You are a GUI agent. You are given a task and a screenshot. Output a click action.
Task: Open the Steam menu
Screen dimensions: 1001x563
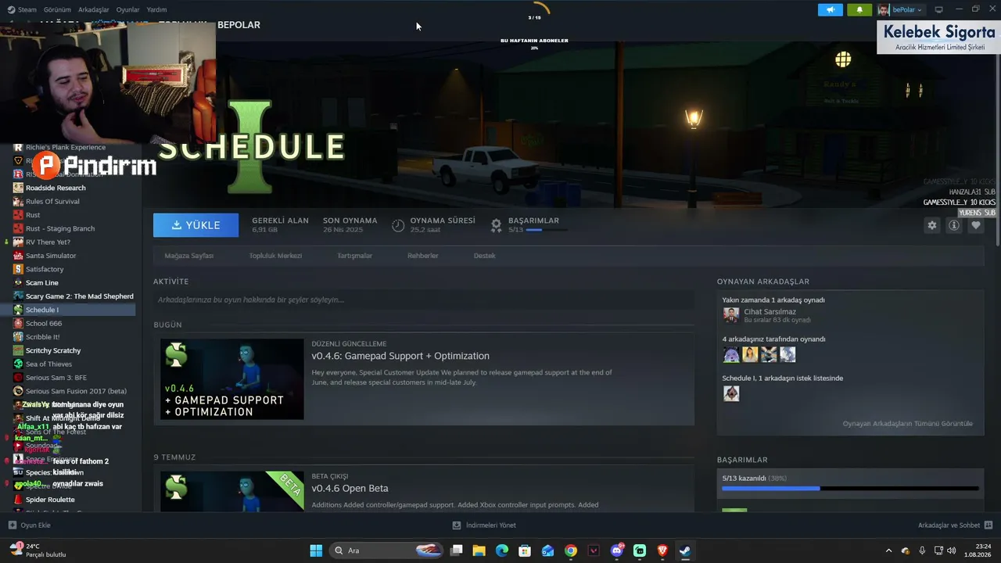point(23,9)
